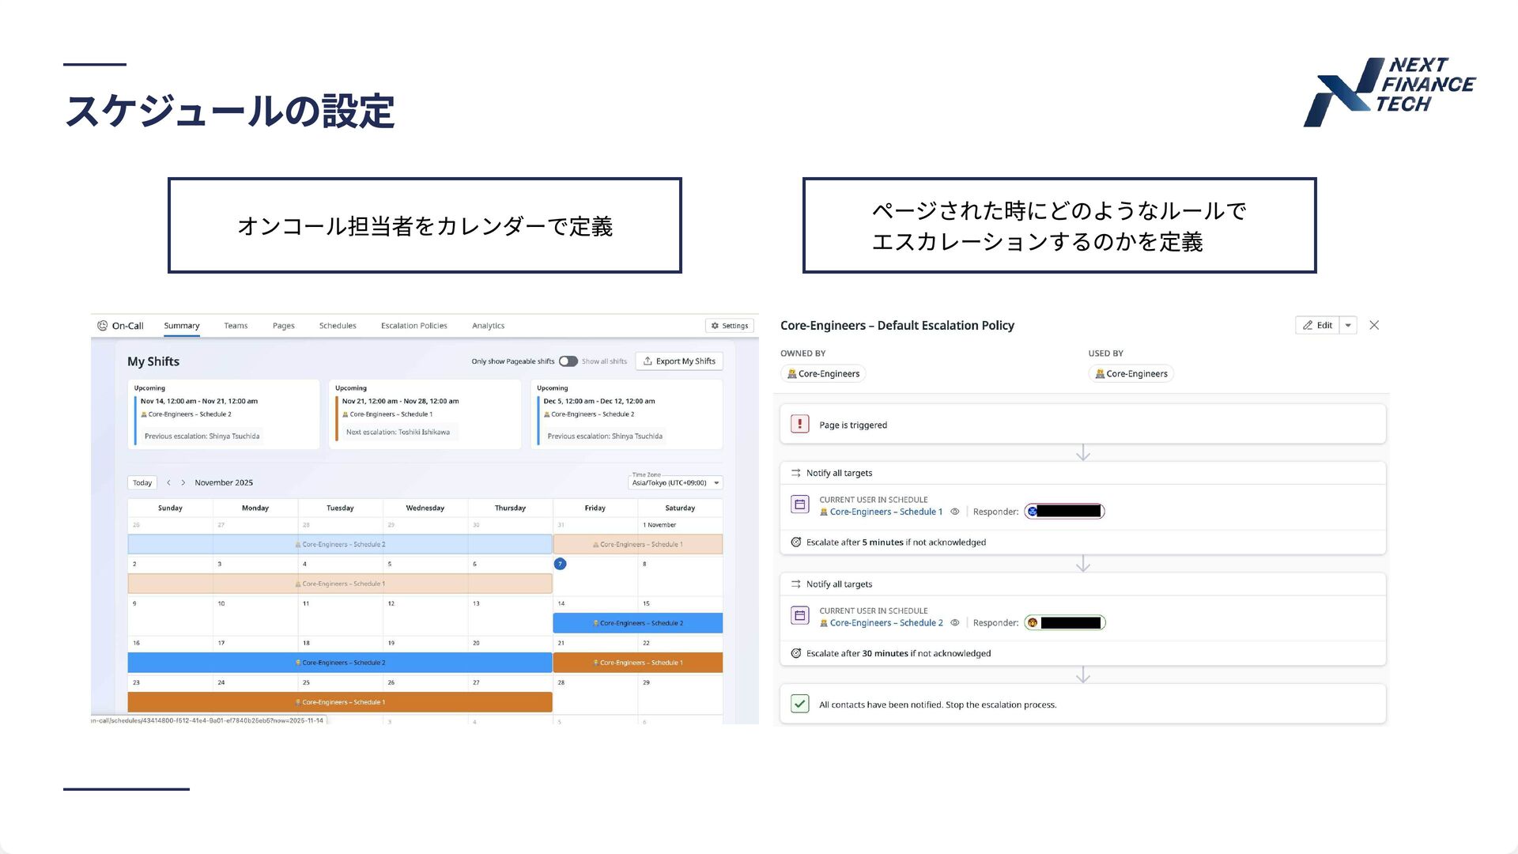Screen dimensions: 1518x854
Task: Click the green checkmark stop-escalation icon
Action: coord(799,704)
